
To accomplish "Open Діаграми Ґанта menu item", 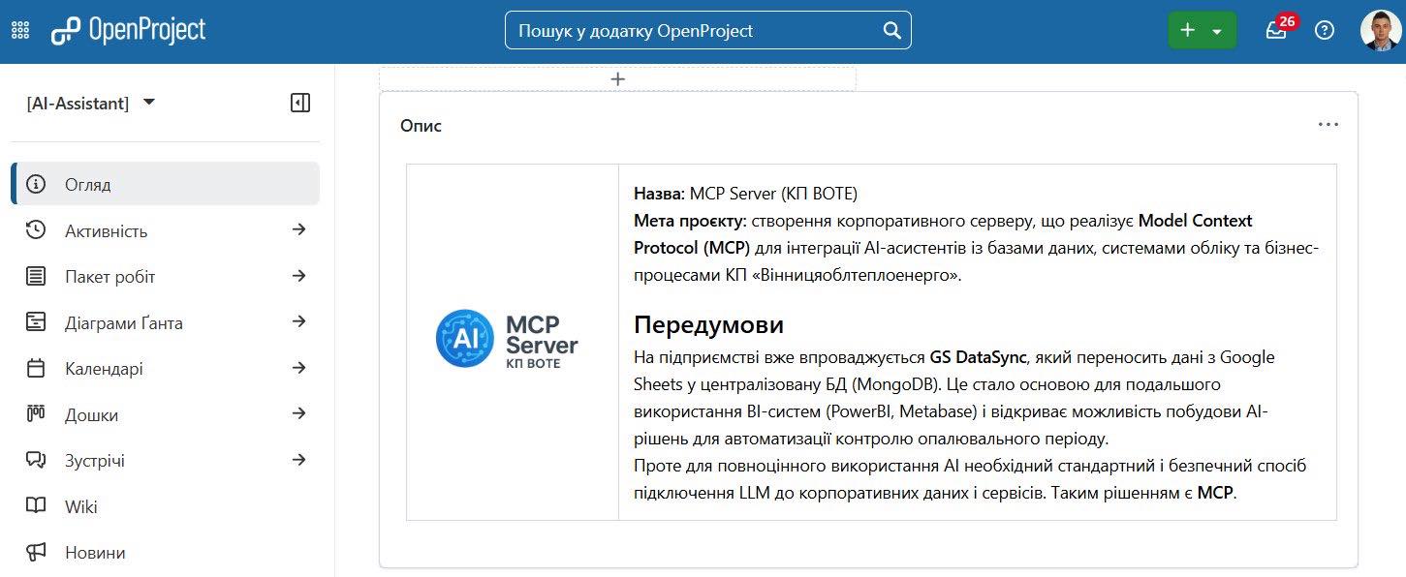I will (x=123, y=322).
